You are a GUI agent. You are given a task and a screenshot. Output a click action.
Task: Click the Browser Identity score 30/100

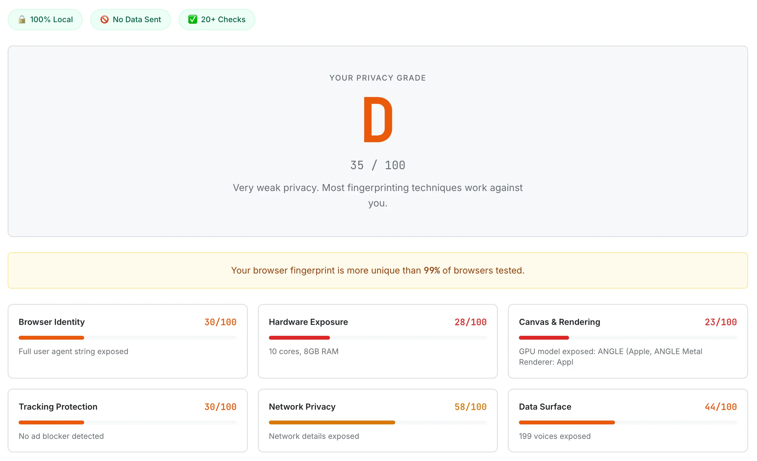[220, 322]
